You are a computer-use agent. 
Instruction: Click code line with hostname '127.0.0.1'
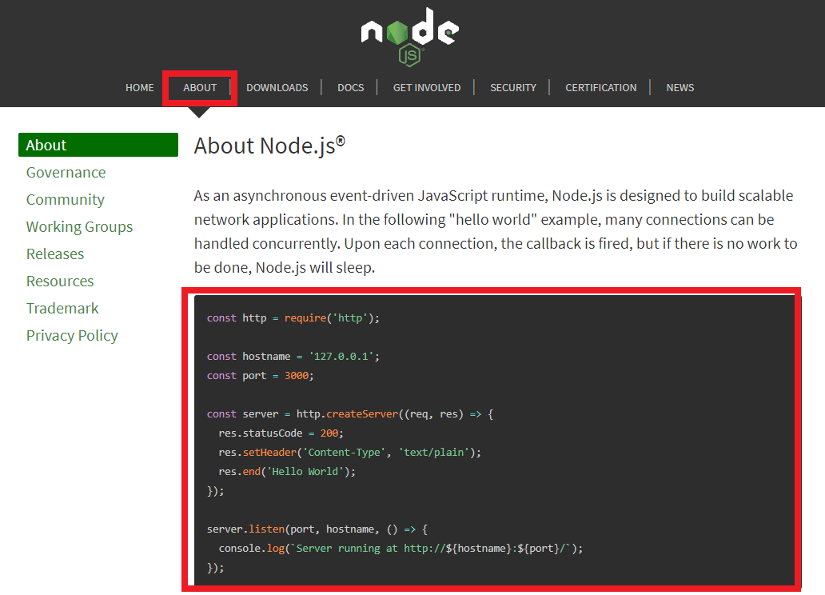pos(293,357)
